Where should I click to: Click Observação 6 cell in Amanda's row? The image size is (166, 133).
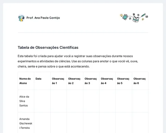(140, 123)
